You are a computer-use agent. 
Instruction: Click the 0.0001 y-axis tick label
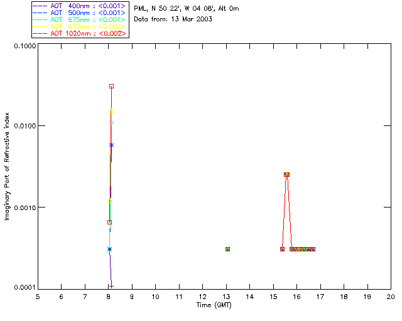tap(25, 288)
